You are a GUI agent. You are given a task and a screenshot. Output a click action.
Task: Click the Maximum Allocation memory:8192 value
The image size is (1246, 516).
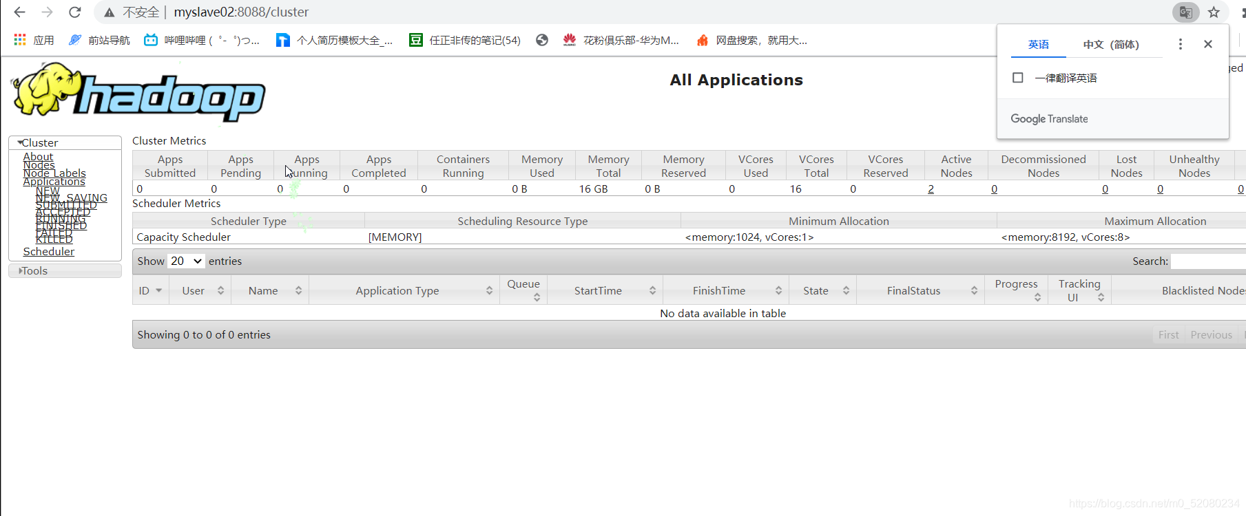point(1066,237)
